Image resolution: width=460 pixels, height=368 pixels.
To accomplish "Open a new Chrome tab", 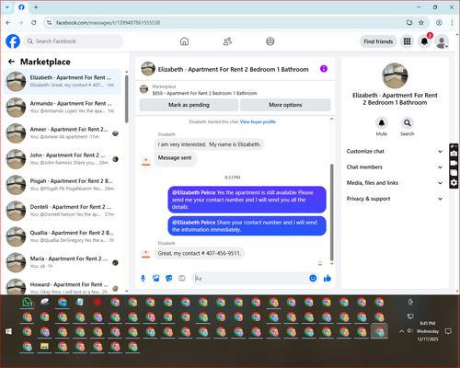I will click(36, 7).
